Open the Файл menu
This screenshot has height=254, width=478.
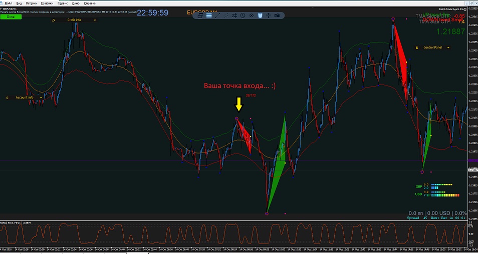8,3
